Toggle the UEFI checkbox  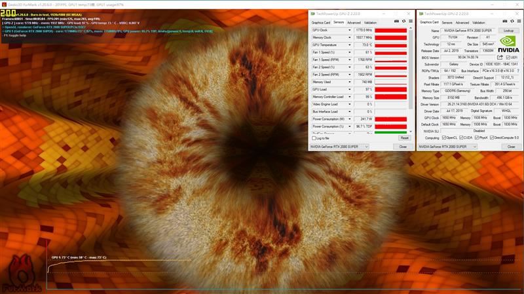point(508,58)
